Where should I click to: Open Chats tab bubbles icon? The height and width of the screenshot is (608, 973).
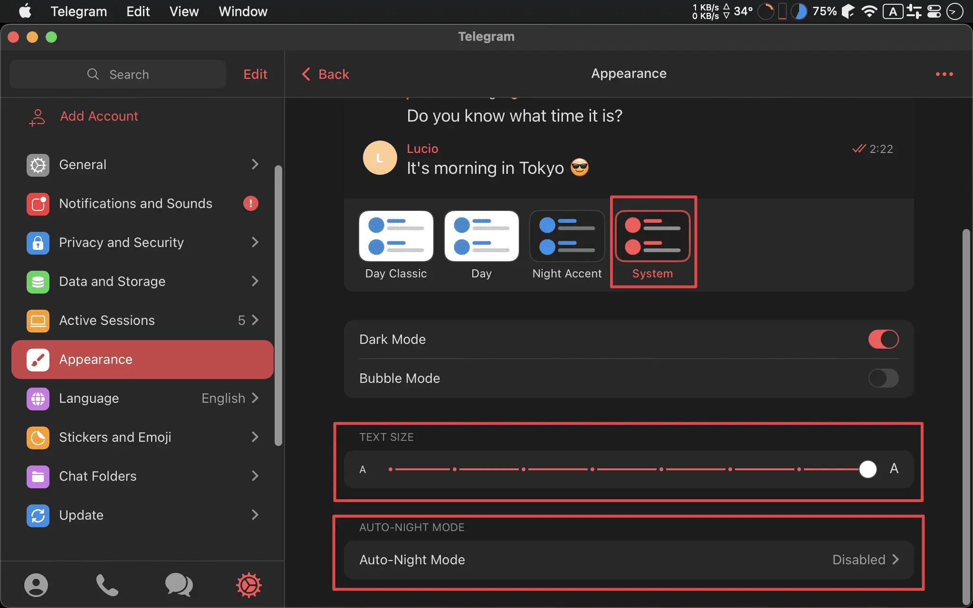pos(179,584)
